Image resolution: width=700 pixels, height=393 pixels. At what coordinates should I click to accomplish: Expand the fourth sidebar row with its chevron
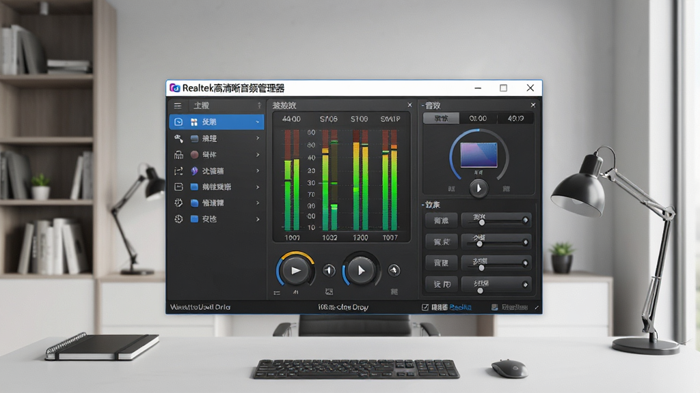(258, 171)
